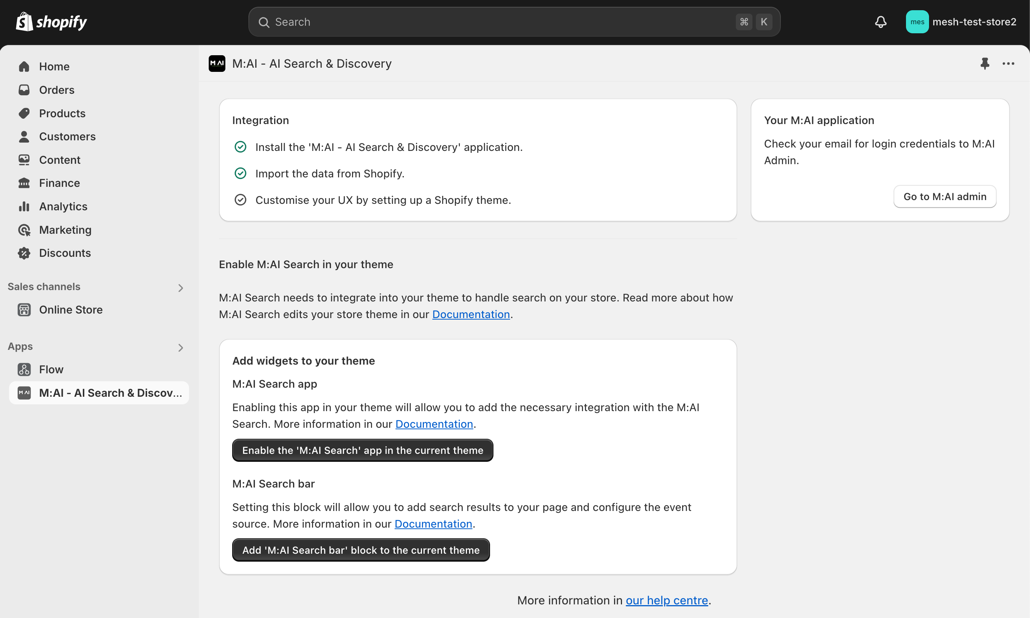Open our help centre link
Viewport: 1030px width, 618px height.
[x=667, y=601]
